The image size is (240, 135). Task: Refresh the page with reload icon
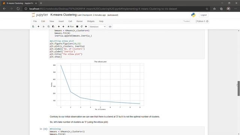coord(18,9)
